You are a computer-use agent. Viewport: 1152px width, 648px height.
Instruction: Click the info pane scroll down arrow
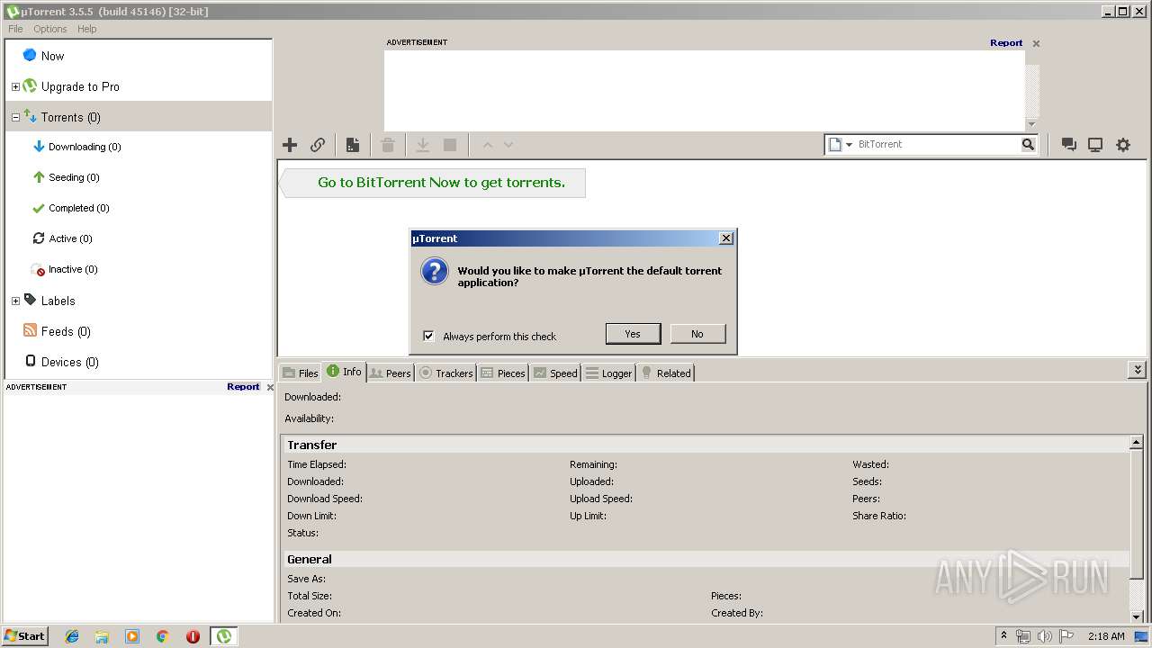click(x=1137, y=616)
